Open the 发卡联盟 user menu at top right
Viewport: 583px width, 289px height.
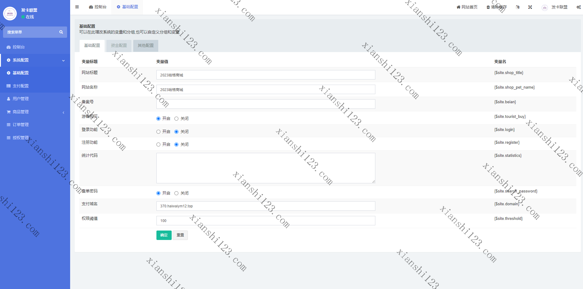click(x=555, y=7)
